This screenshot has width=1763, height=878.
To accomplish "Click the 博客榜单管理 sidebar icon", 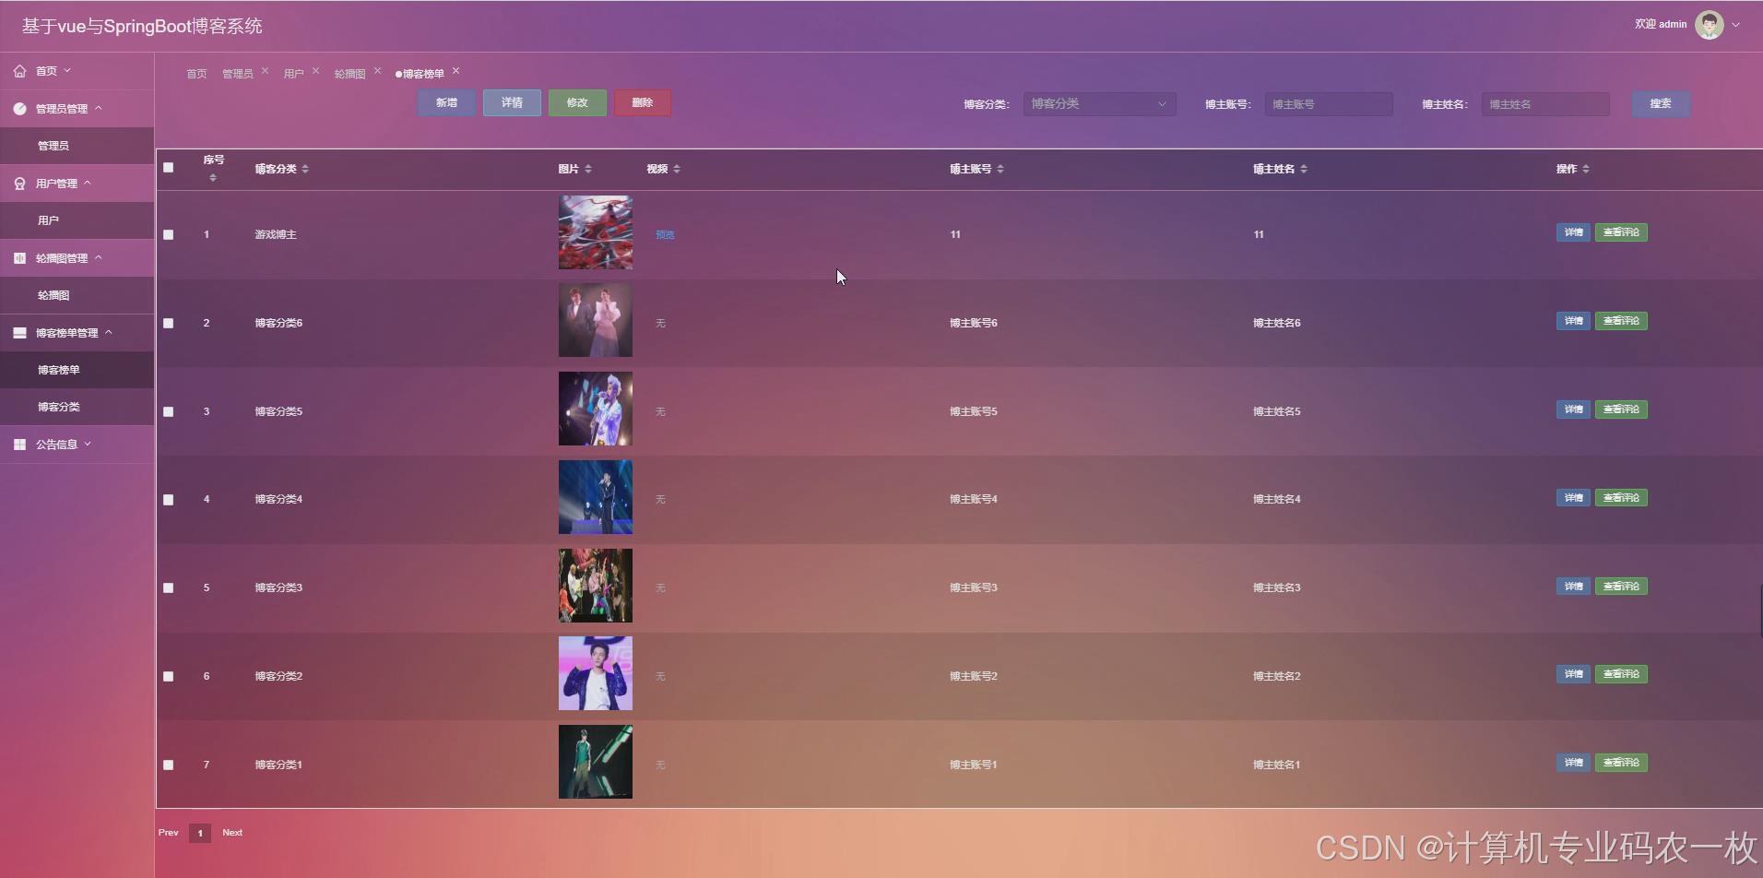I will [x=19, y=333].
